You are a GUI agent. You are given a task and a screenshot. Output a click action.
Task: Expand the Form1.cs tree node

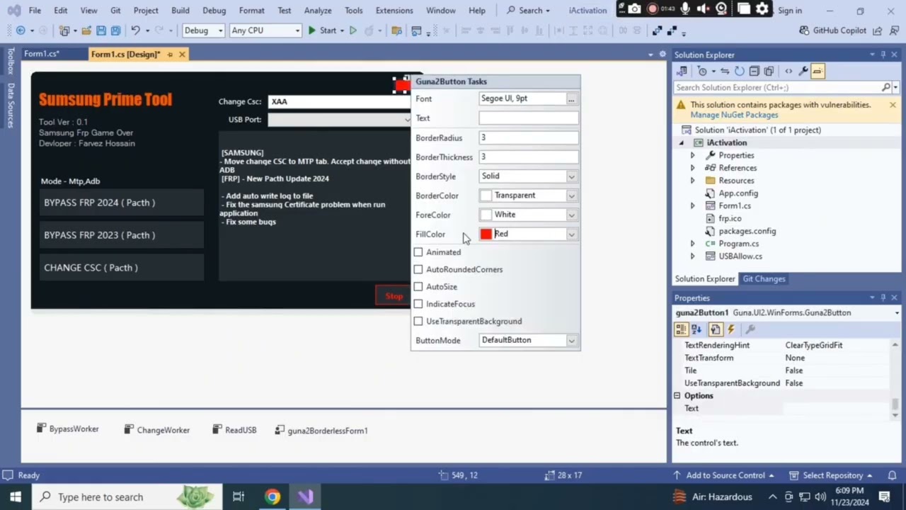pyautogui.click(x=692, y=205)
